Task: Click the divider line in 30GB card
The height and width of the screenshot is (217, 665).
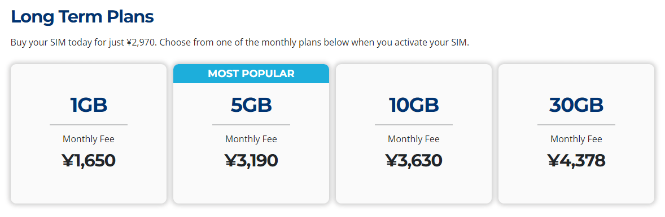Action: point(576,125)
